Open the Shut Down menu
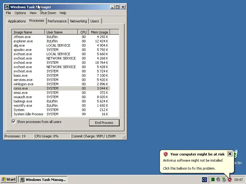This screenshot has height=184, width=246. coord(48,13)
